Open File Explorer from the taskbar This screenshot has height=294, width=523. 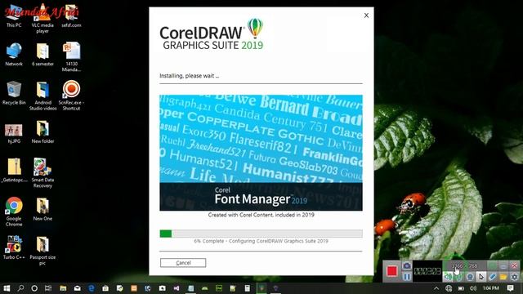(x=63, y=288)
